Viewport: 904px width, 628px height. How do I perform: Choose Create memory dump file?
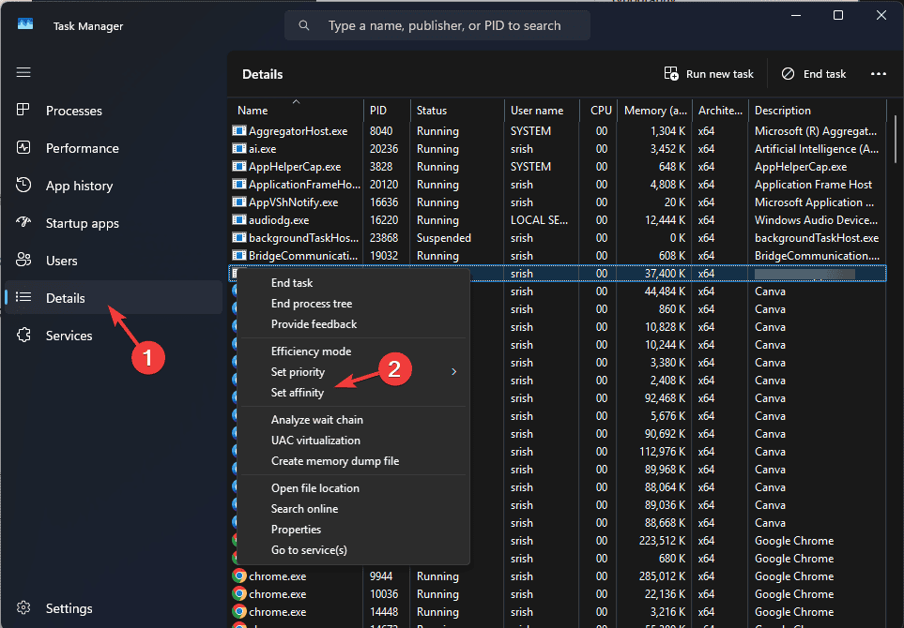[335, 461]
